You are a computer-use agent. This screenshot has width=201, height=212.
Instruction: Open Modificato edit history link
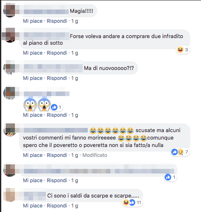(x=95, y=155)
